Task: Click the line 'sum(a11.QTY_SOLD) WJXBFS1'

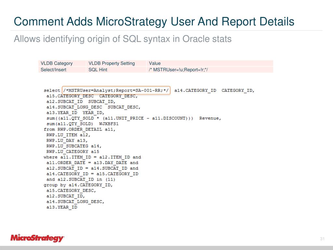Action: (82, 124)
